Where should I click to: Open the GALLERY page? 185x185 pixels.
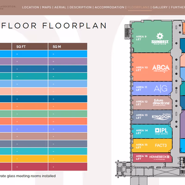160,7
